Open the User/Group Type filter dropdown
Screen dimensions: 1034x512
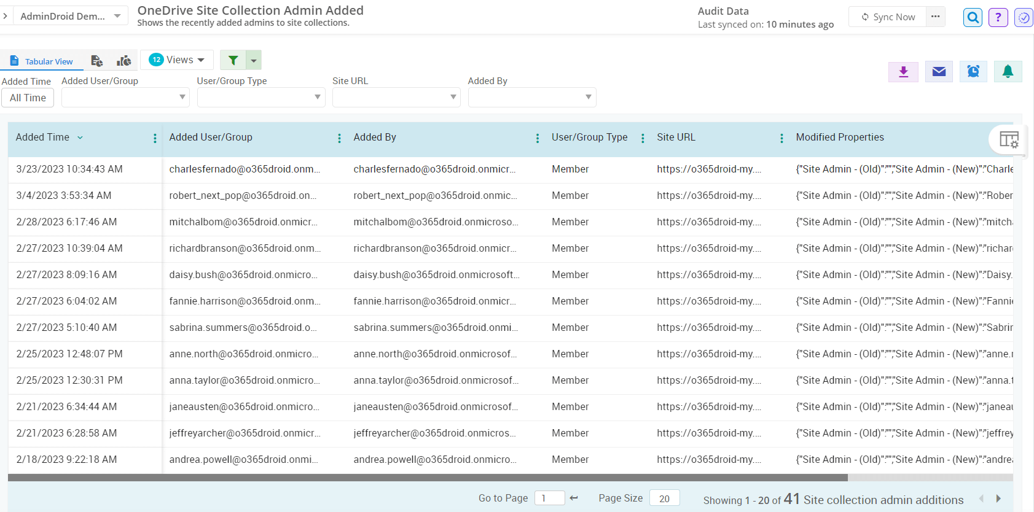click(x=261, y=97)
